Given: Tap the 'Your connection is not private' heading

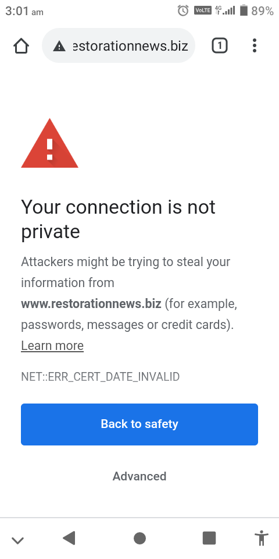Looking at the screenshot, I should tap(118, 219).
